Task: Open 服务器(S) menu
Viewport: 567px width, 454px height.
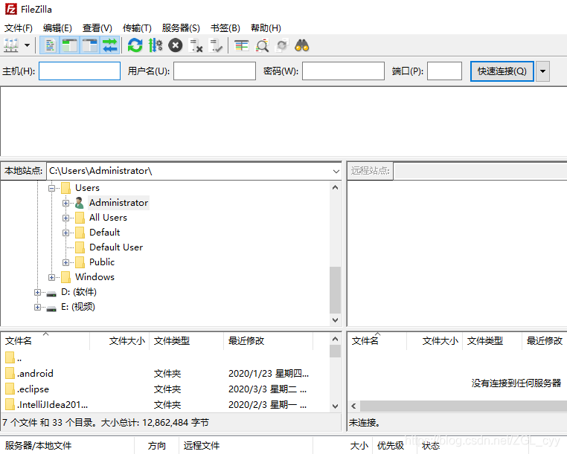Action: [181, 27]
